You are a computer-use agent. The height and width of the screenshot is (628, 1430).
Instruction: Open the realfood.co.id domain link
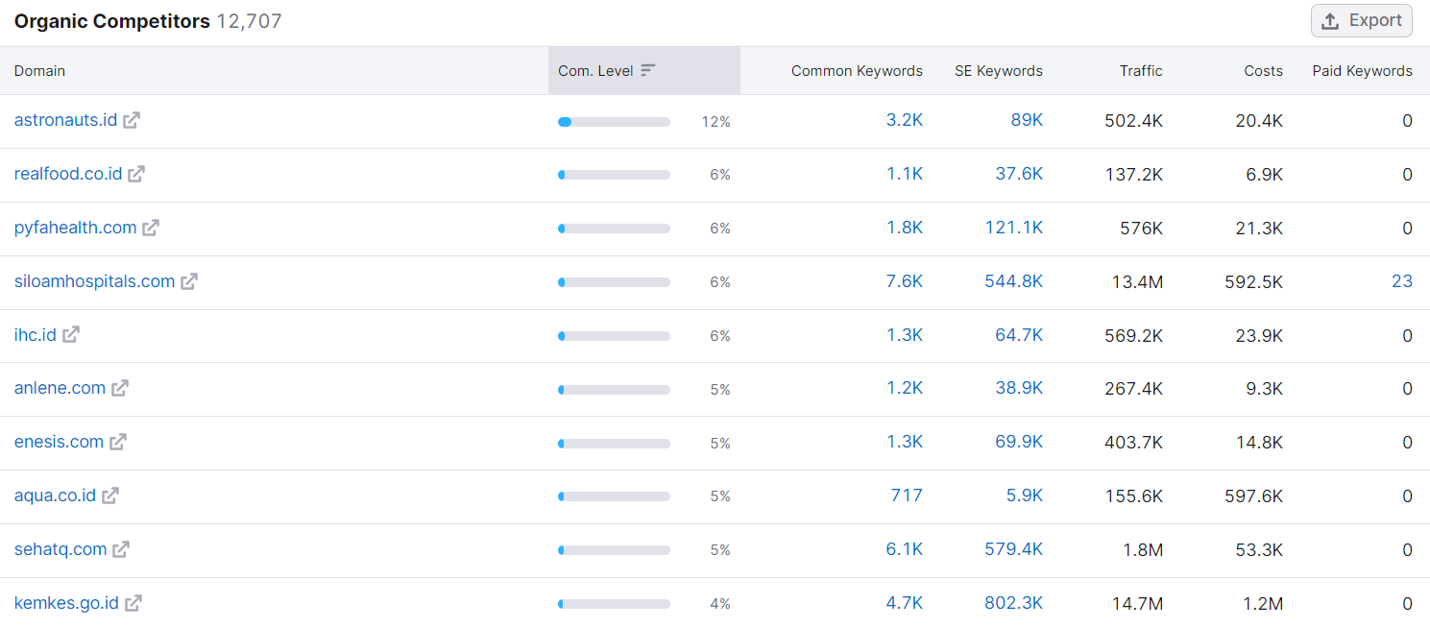[68, 174]
